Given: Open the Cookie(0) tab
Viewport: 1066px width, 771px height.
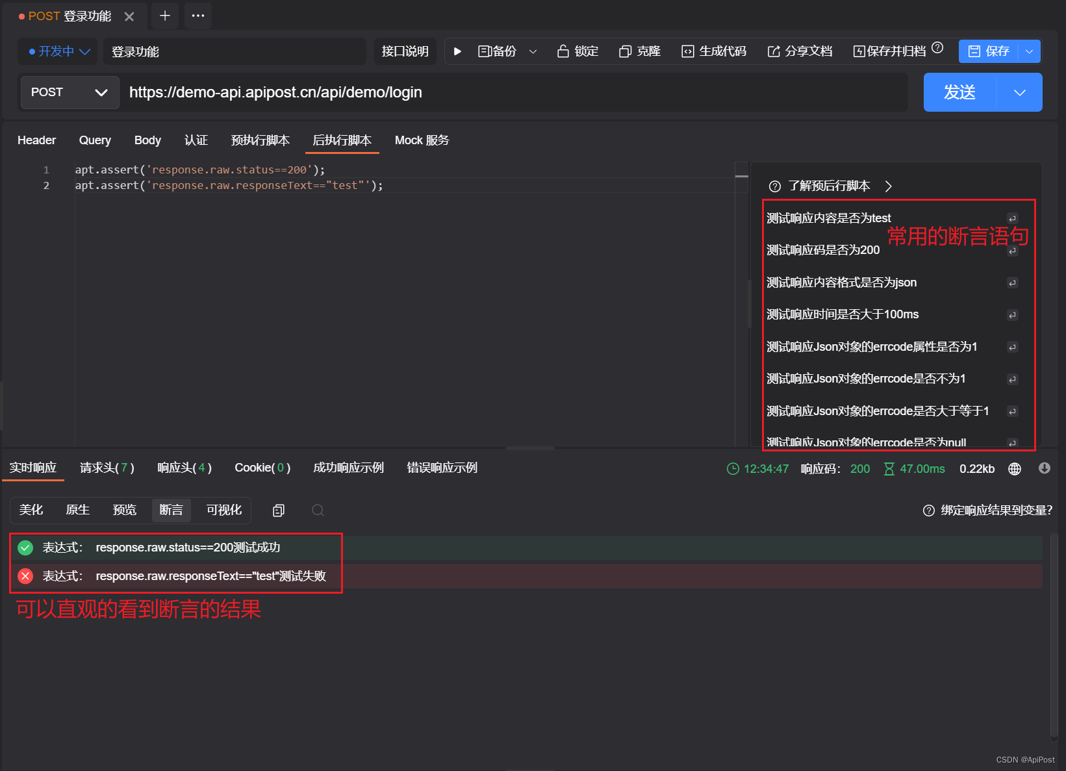Looking at the screenshot, I should [x=262, y=468].
